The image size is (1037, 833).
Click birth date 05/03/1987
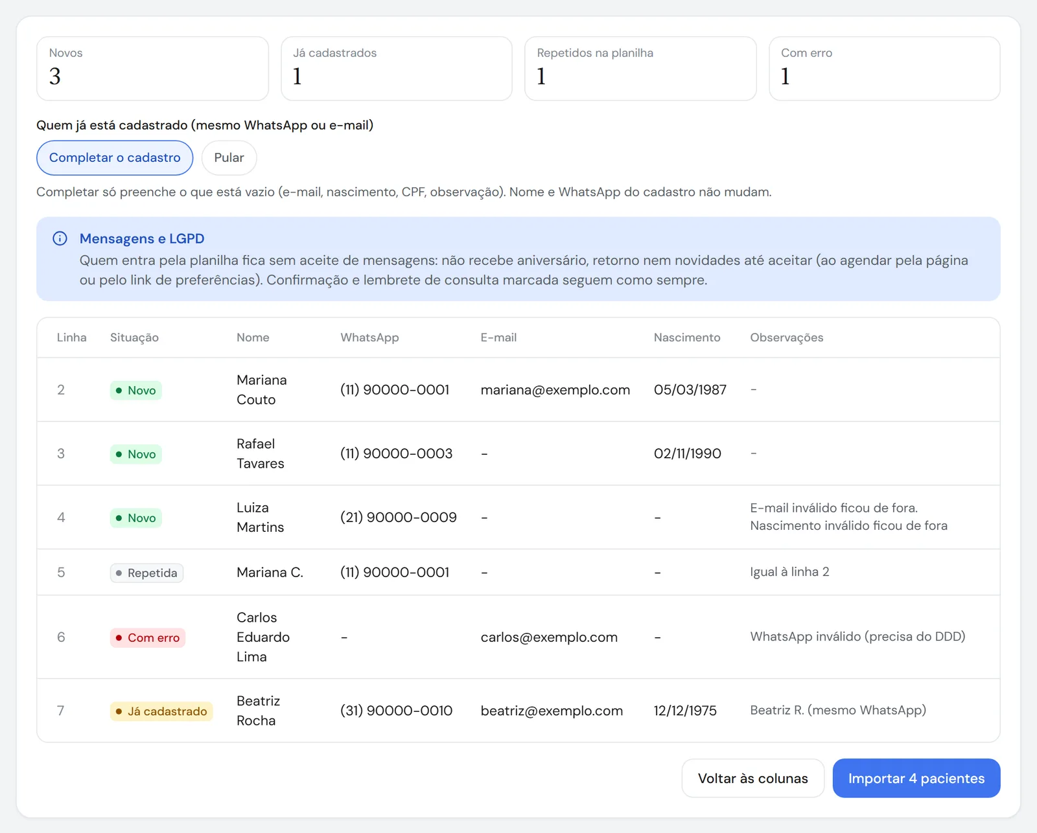coord(690,390)
